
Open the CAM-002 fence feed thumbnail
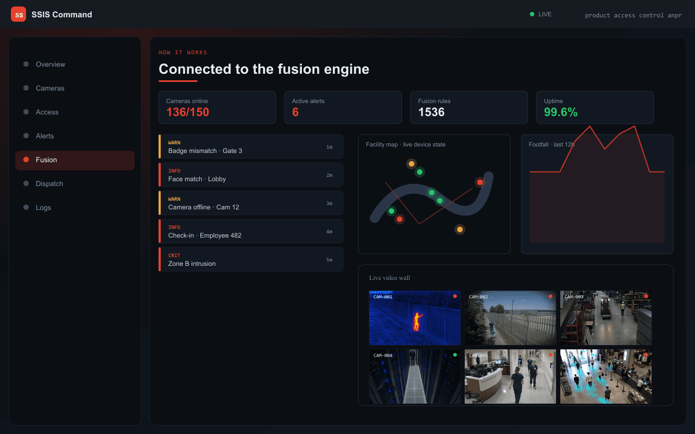510,318
